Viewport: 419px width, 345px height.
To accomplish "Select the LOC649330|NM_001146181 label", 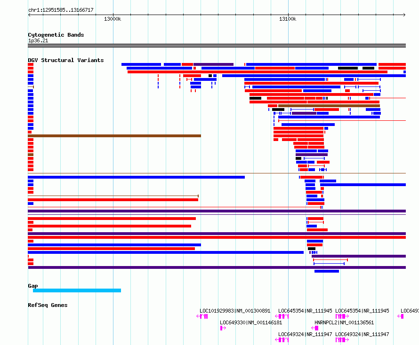I will point(251,322).
